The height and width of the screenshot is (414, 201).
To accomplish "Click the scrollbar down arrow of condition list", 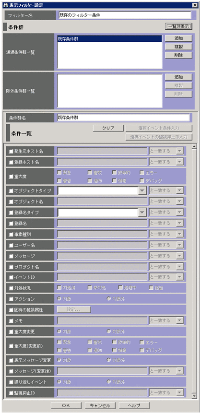I will [195, 396].
